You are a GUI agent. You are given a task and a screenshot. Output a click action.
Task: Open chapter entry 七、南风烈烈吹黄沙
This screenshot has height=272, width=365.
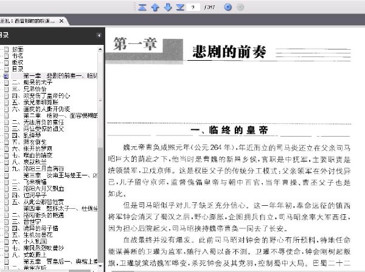(38, 248)
